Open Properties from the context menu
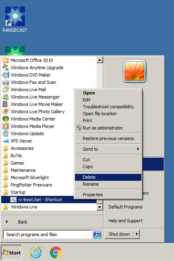The height and width of the screenshot is (261, 174). [108, 195]
